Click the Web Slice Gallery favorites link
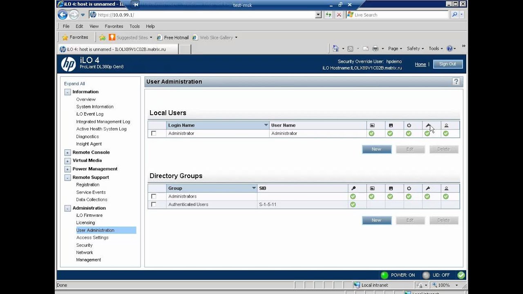The image size is (523, 294). click(x=215, y=38)
